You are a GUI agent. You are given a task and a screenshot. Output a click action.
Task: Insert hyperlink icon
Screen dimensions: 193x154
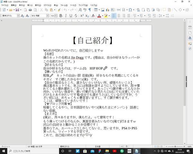click(138, 10)
